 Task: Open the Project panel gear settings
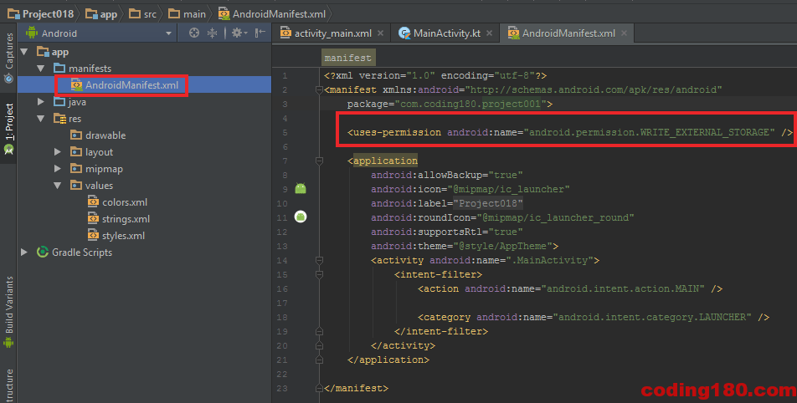pos(237,33)
